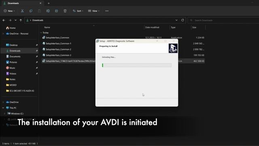Open the Sort dropdown
Image resolution: width=259 pixels, height=146 pixels.
tap(78, 11)
